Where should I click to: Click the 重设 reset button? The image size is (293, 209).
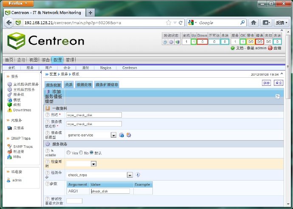[x=279, y=83]
